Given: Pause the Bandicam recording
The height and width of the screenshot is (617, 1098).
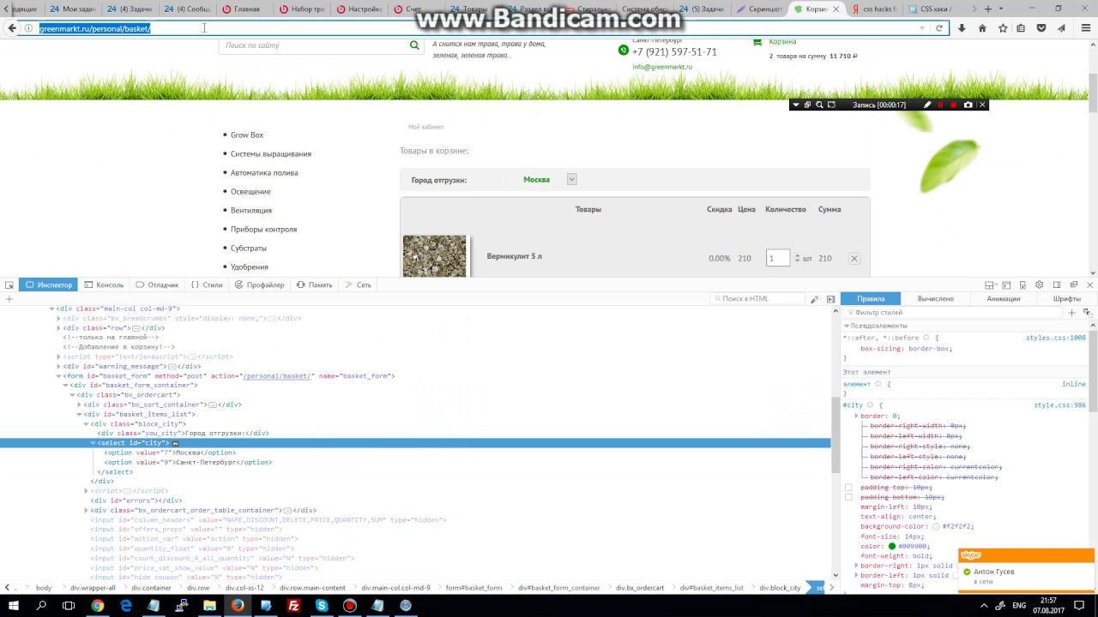Looking at the screenshot, I should [x=941, y=105].
